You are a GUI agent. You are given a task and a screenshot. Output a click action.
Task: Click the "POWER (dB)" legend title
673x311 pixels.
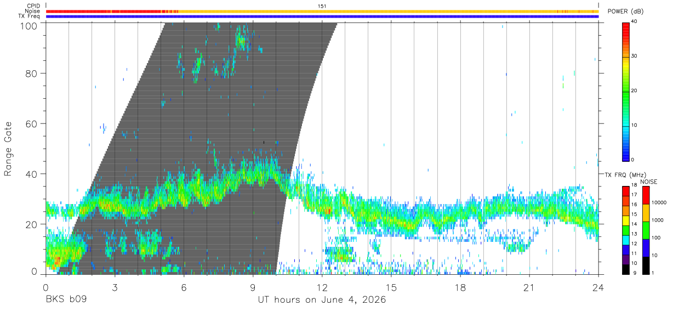pyautogui.click(x=626, y=12)
